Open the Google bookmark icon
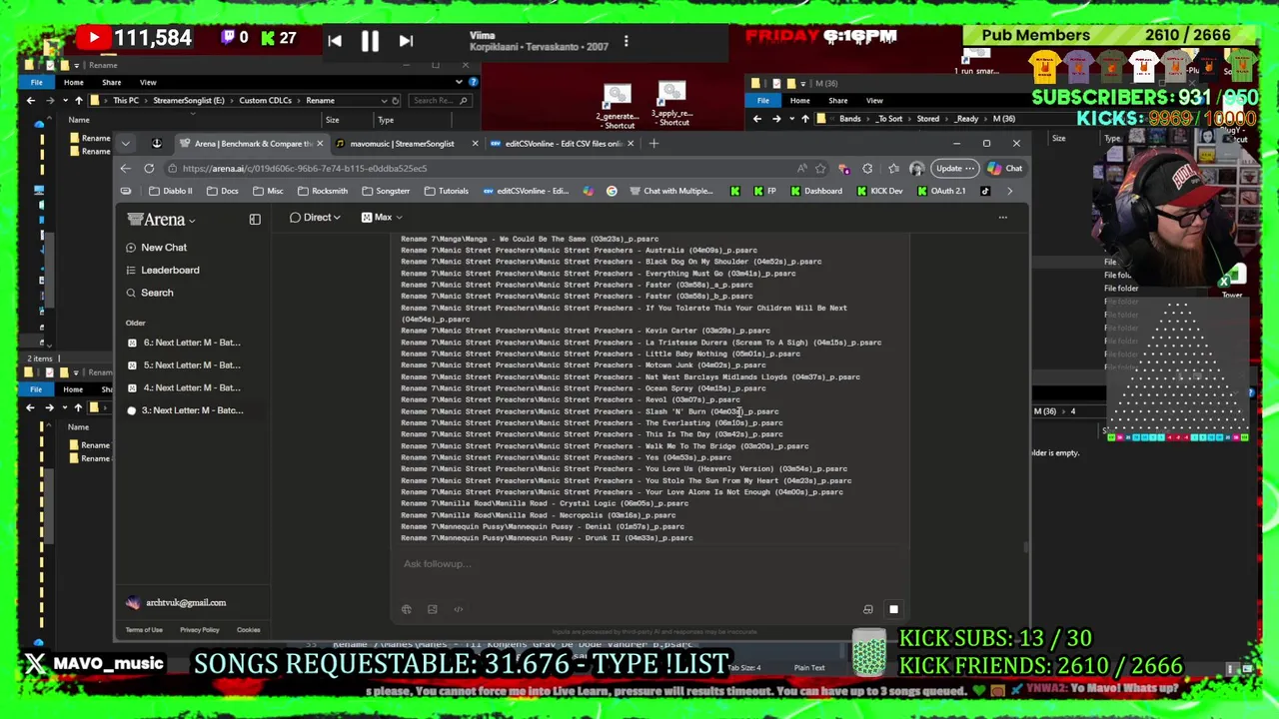The height and width of the screenshot is (719, 1279). point(612,191)
